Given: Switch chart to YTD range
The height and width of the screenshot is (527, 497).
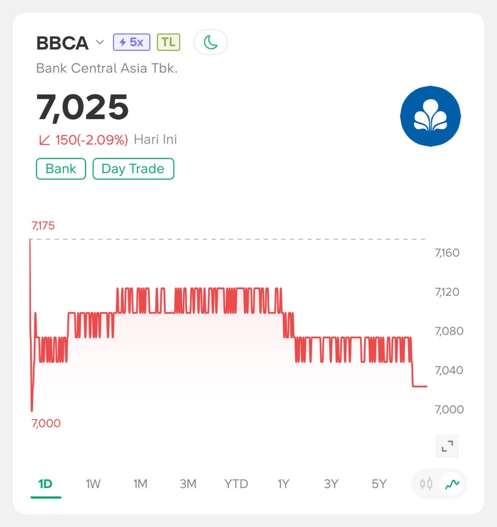Looking at the screenshot, I should click(x=236, y=484).
